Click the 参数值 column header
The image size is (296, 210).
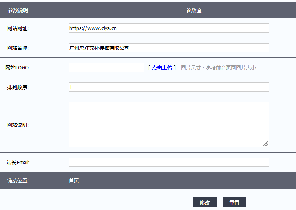(x=194, y=10)
